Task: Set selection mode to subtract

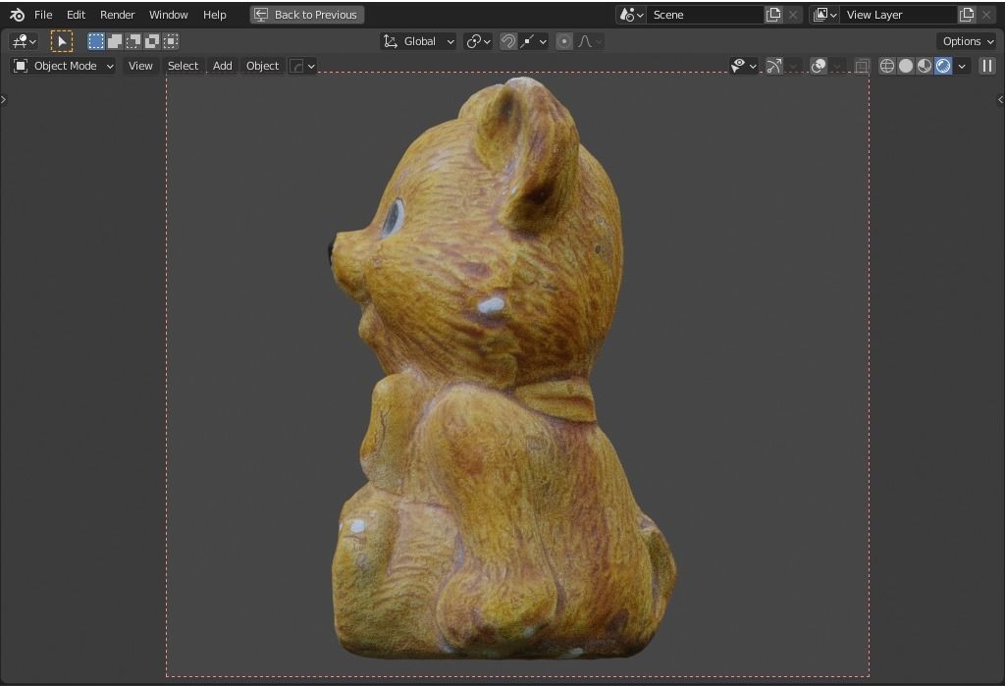Action: point(133,41)
